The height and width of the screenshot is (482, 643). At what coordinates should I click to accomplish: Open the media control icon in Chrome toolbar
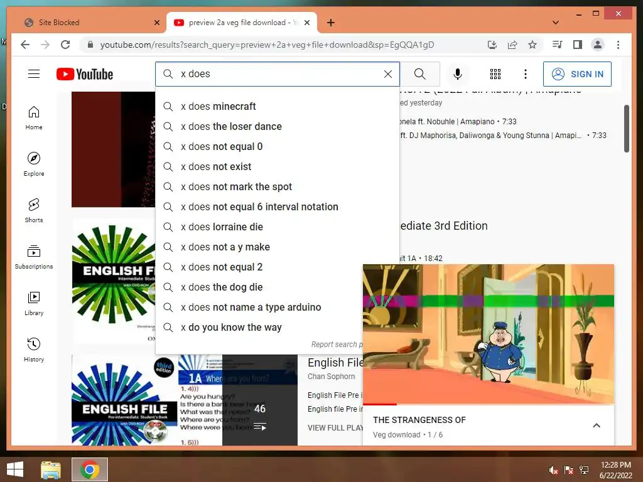(x=557, y=45)
